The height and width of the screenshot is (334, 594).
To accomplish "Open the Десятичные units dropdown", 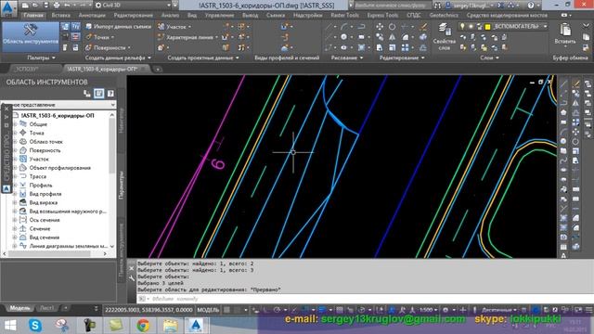I will click(x=499, y=310).
